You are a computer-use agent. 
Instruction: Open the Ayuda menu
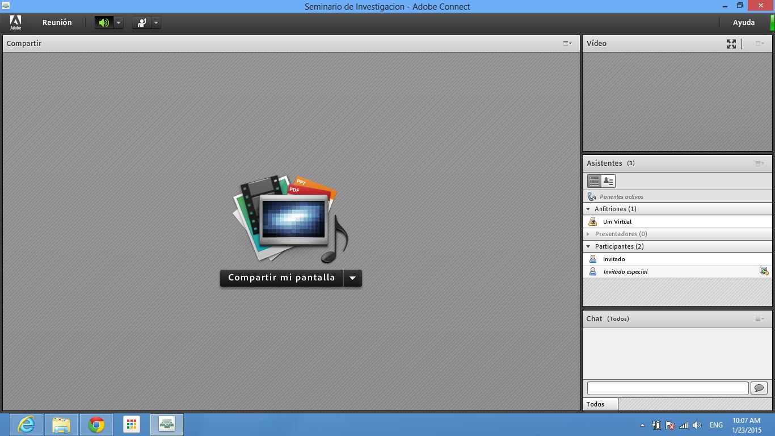(744, 23)
